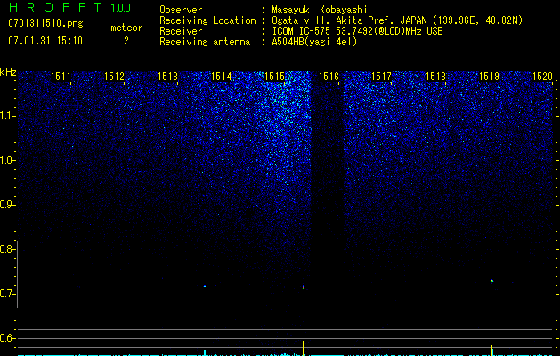Click the 1517 time marker
This screenshot has height=356, width=560.
click(381, 77)
